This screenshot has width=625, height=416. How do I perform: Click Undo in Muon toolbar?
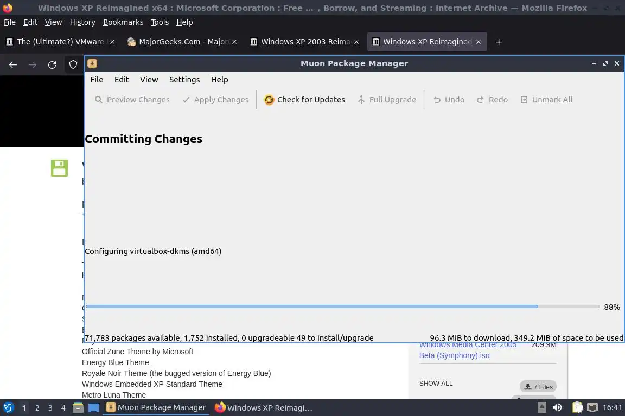(x=449, y=100)
